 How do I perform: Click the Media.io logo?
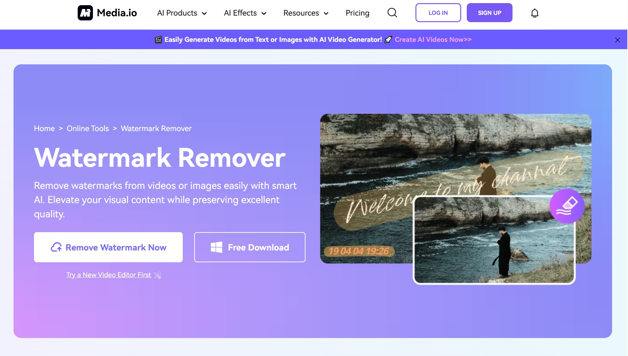107,12
